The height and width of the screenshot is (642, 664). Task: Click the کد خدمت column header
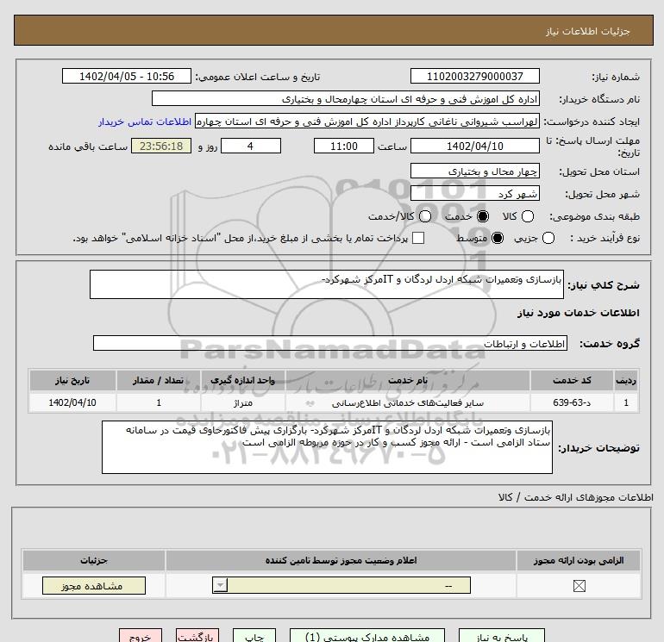(x=572, y=380)
